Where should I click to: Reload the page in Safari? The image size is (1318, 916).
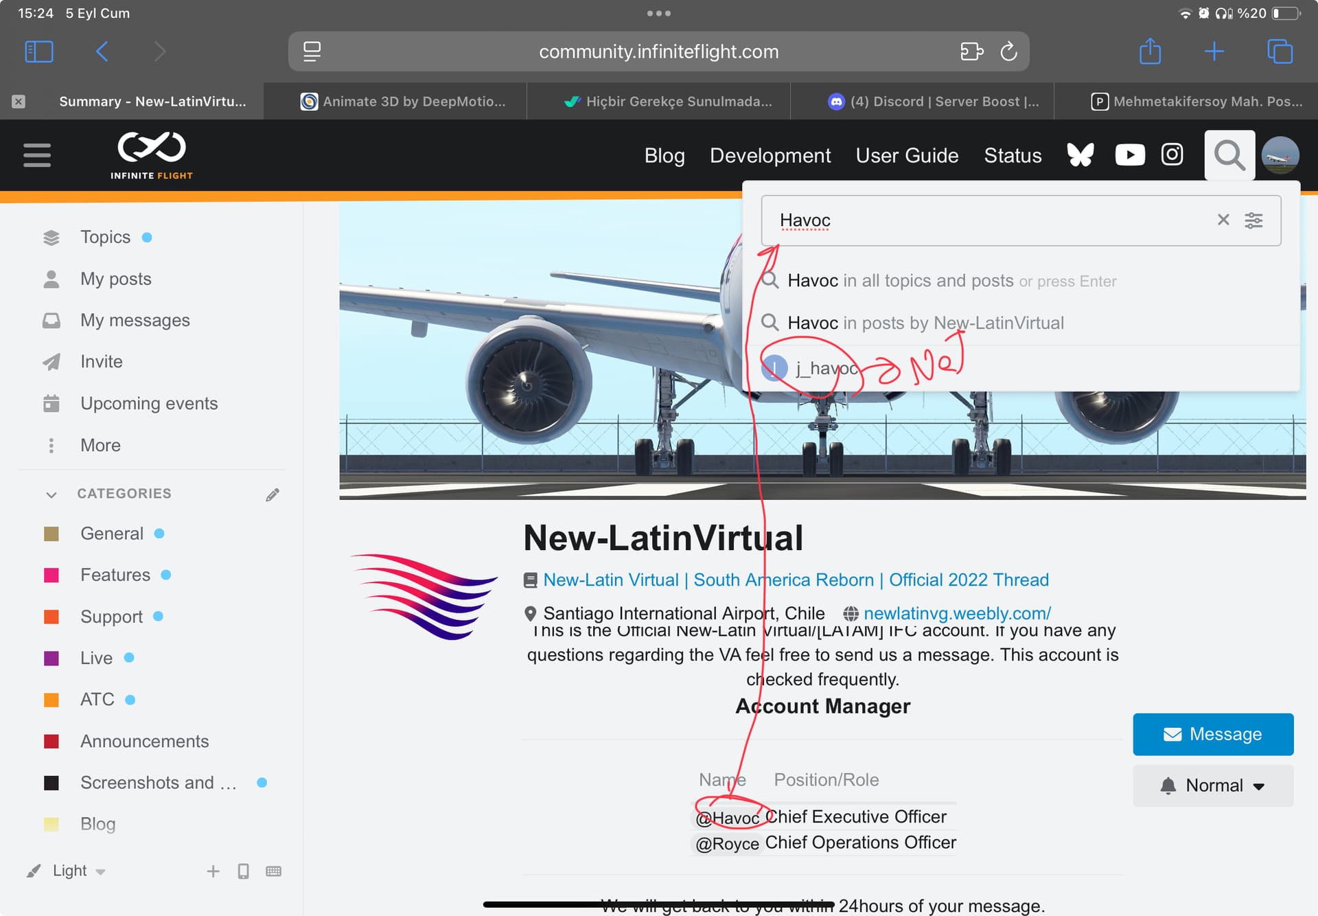[x=1008, y=51]
